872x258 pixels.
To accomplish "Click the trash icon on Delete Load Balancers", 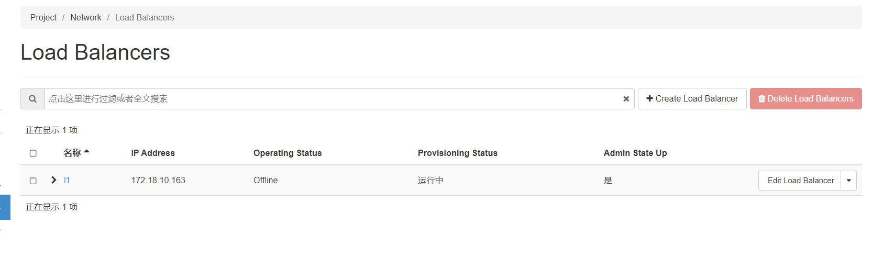I will coord(761,98).
